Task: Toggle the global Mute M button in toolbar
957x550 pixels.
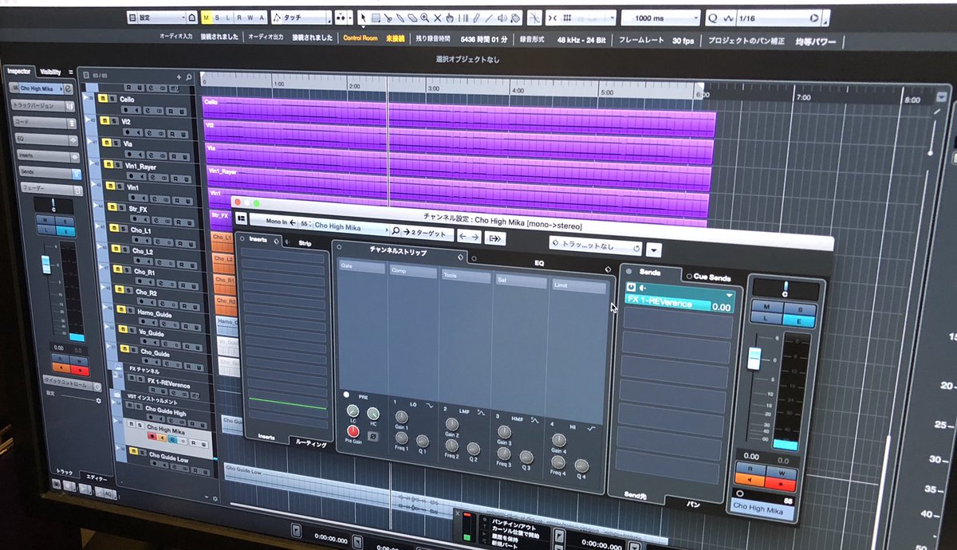Action: click(x=207, y=18)
